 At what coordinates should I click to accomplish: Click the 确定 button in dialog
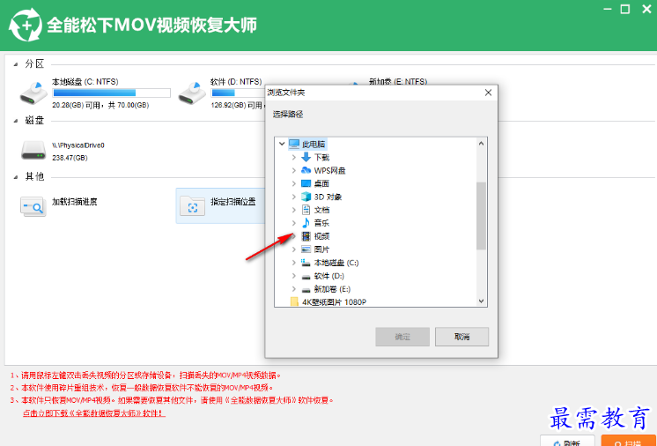pyautogui.click(x=402, y=337)
